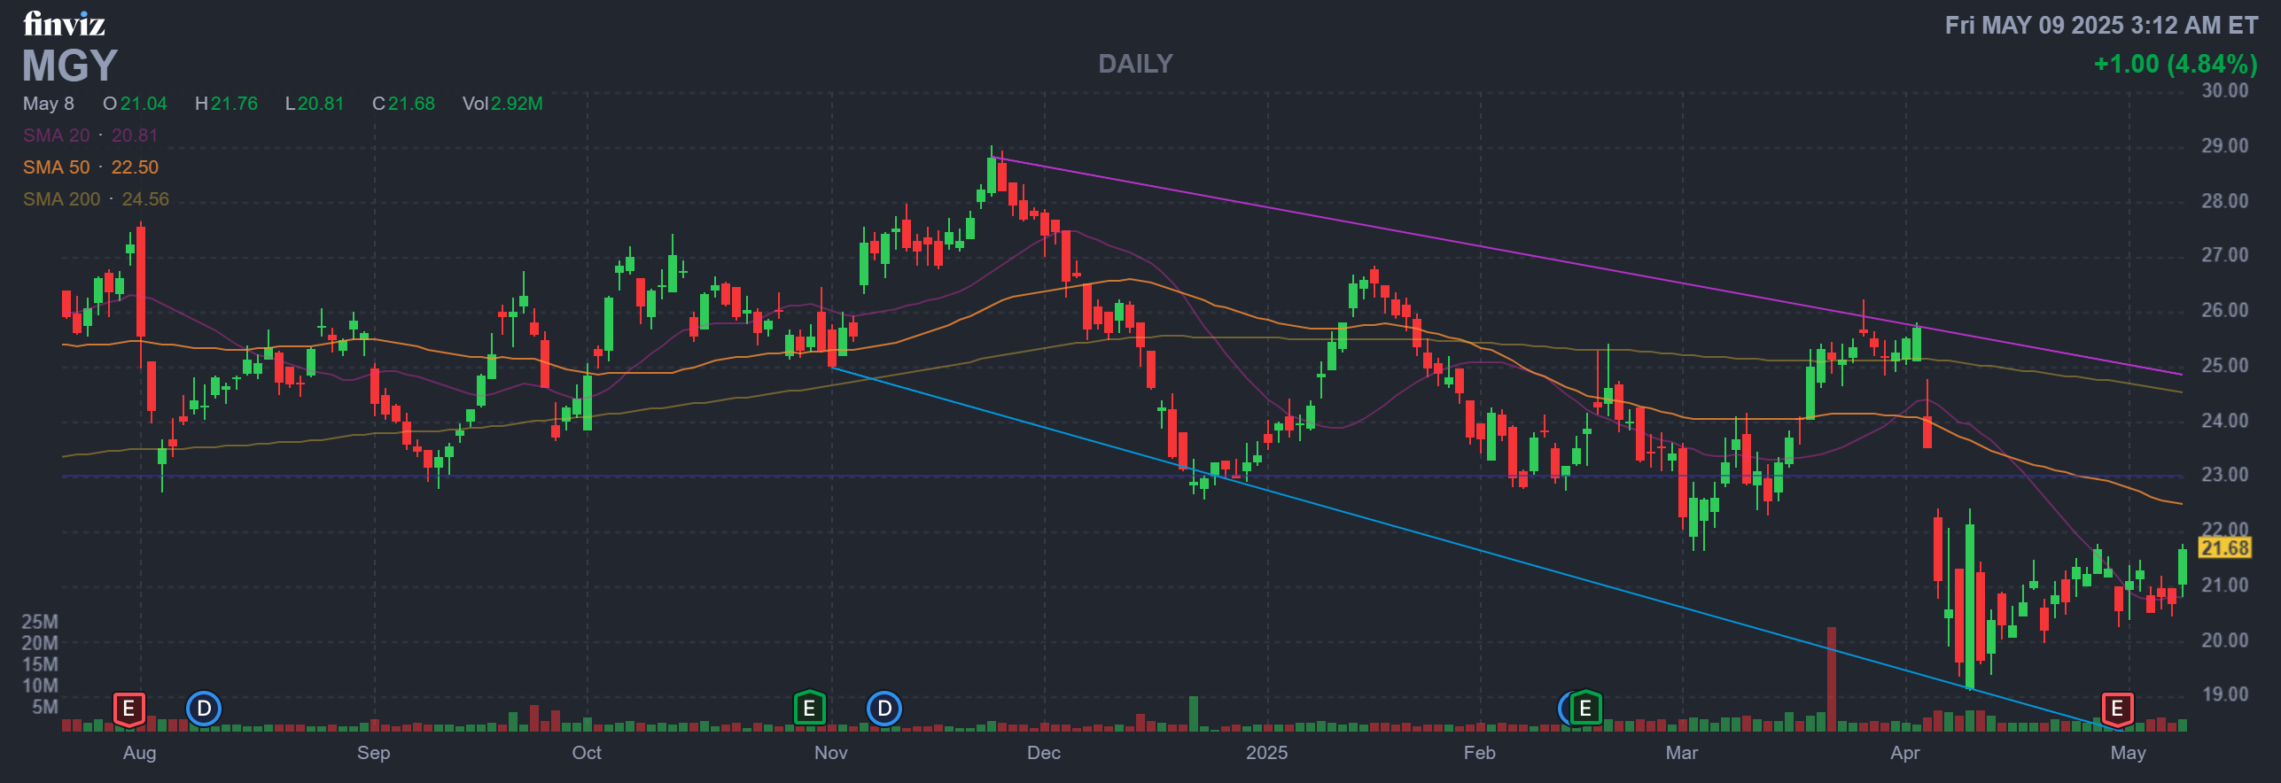
Task: Click the DAILY timeframe label
Action: [x=1135, y=64]
